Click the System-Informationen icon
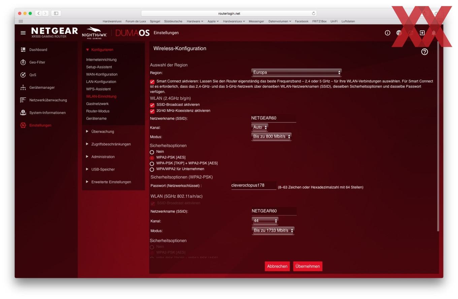This screenshot has height=299, width=458. [23, 113]
